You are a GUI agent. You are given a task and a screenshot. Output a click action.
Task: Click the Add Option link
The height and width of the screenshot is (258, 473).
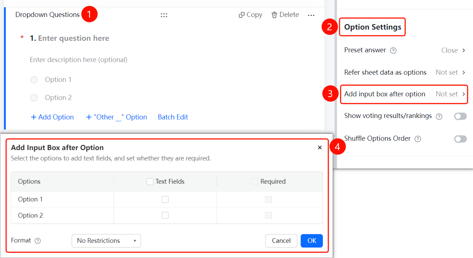point(52,117)
